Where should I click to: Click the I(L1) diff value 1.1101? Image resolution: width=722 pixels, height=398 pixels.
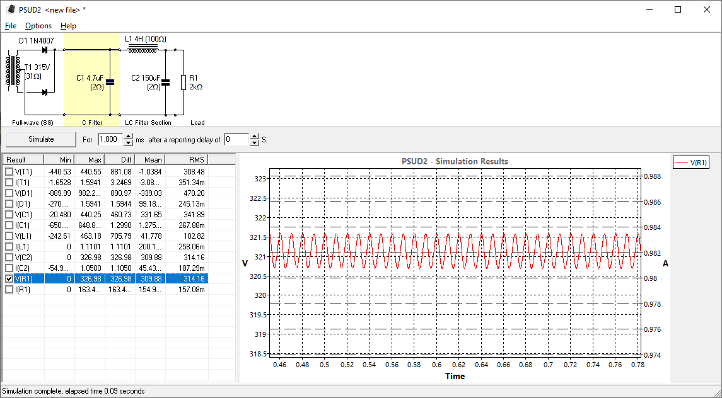pyautogui.click(x=122, y=247)
